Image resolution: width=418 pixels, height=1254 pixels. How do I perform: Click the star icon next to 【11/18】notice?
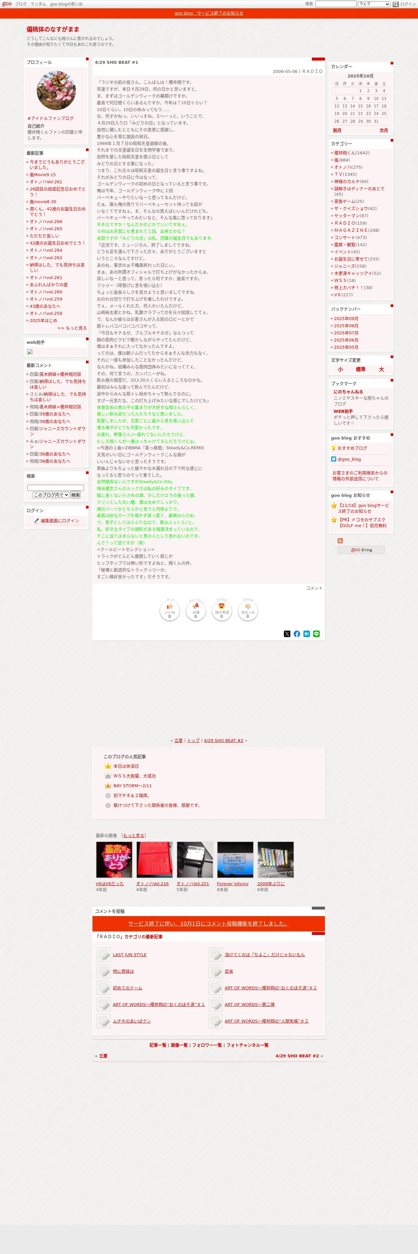tap(334, 505)
